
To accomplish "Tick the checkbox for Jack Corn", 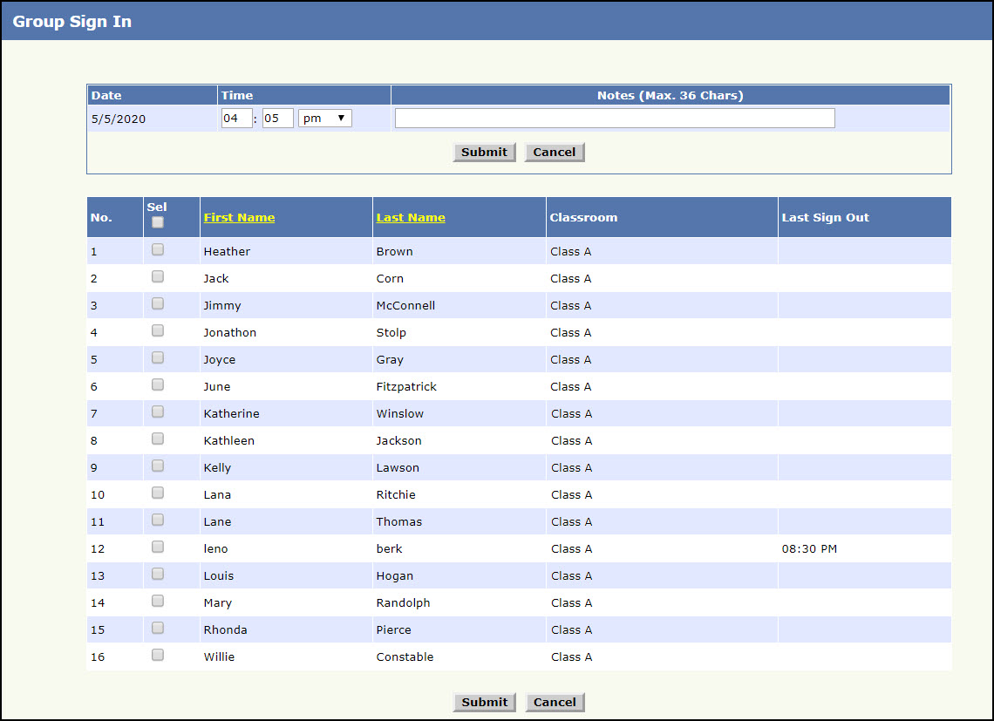I will (158, 276).
